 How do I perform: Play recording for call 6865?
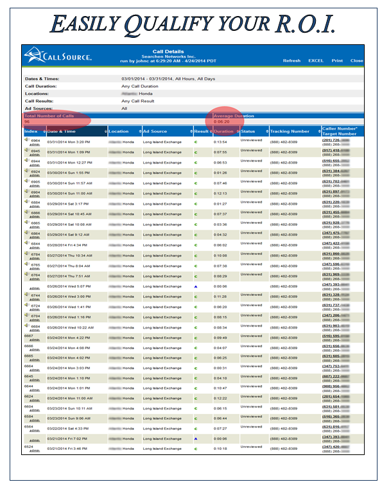[x=27, y=223]
